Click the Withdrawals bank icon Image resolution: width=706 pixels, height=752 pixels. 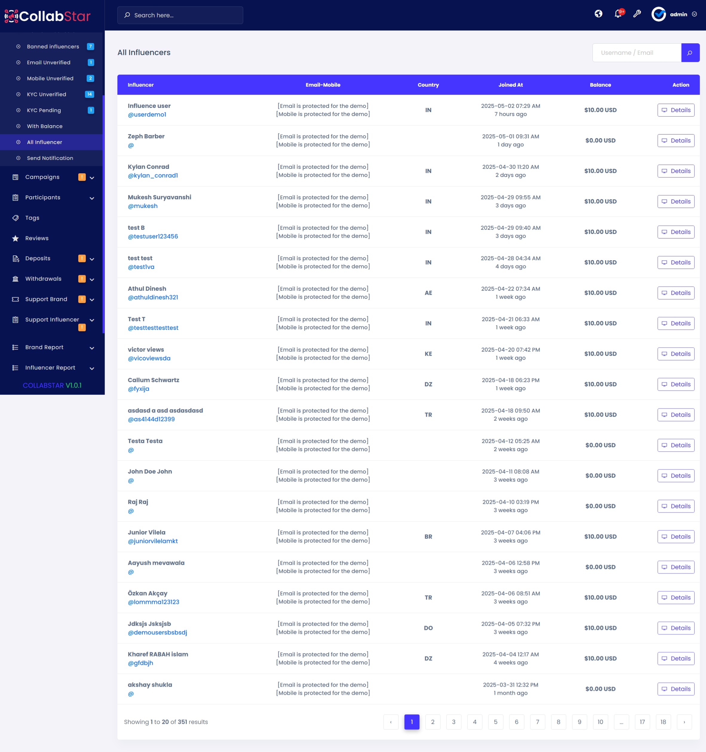[16, 279]
